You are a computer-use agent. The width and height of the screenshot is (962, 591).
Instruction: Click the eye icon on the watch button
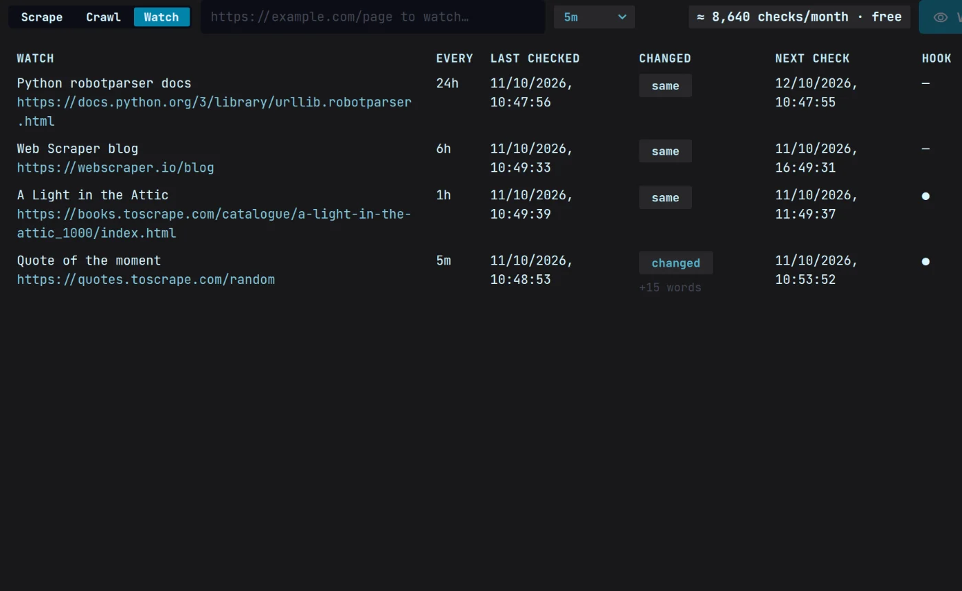click(940, 17)
